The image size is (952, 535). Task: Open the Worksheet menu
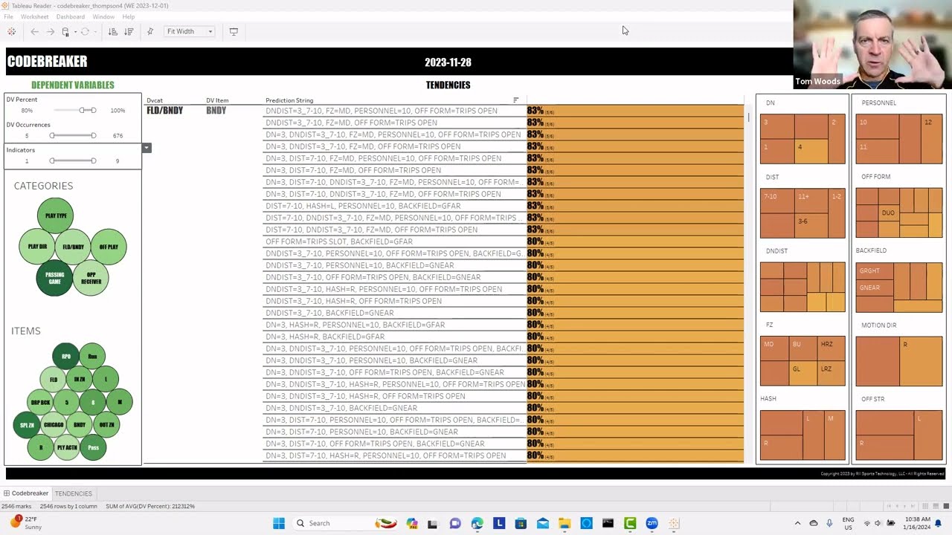[34, 16]
